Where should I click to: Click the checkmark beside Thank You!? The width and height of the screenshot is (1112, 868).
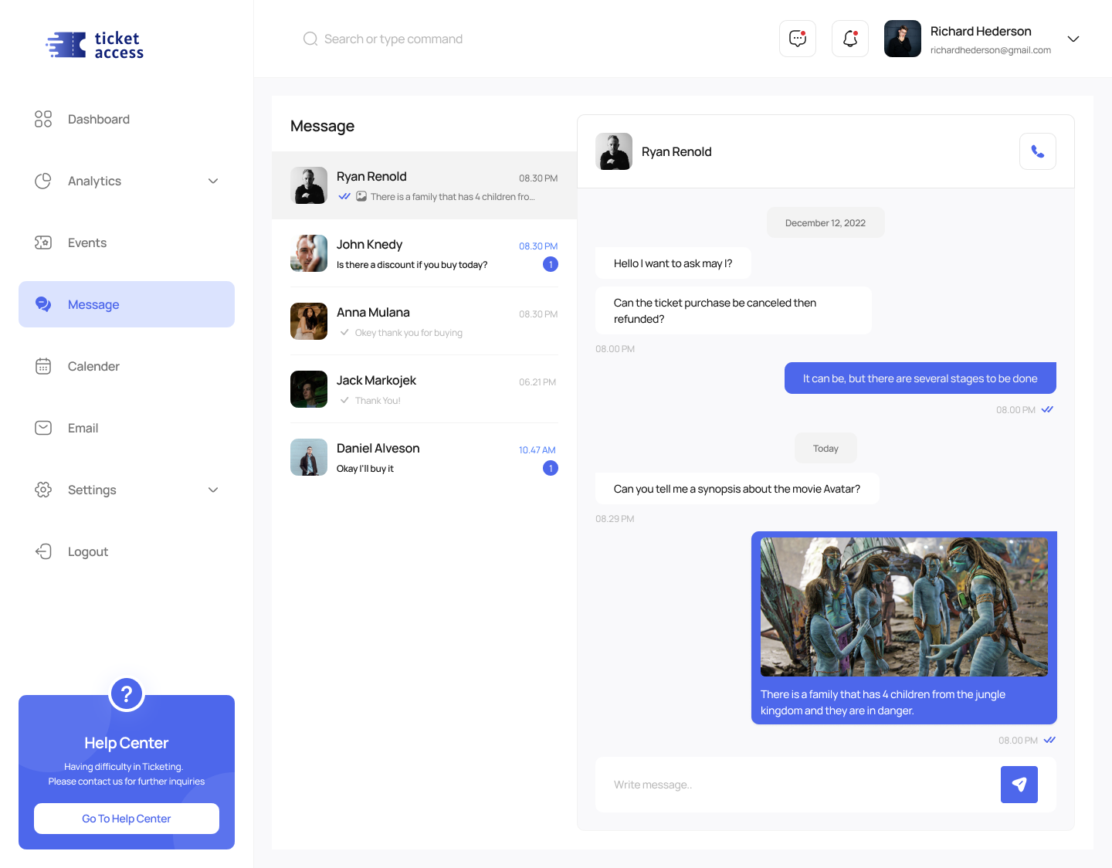point(344,400)
